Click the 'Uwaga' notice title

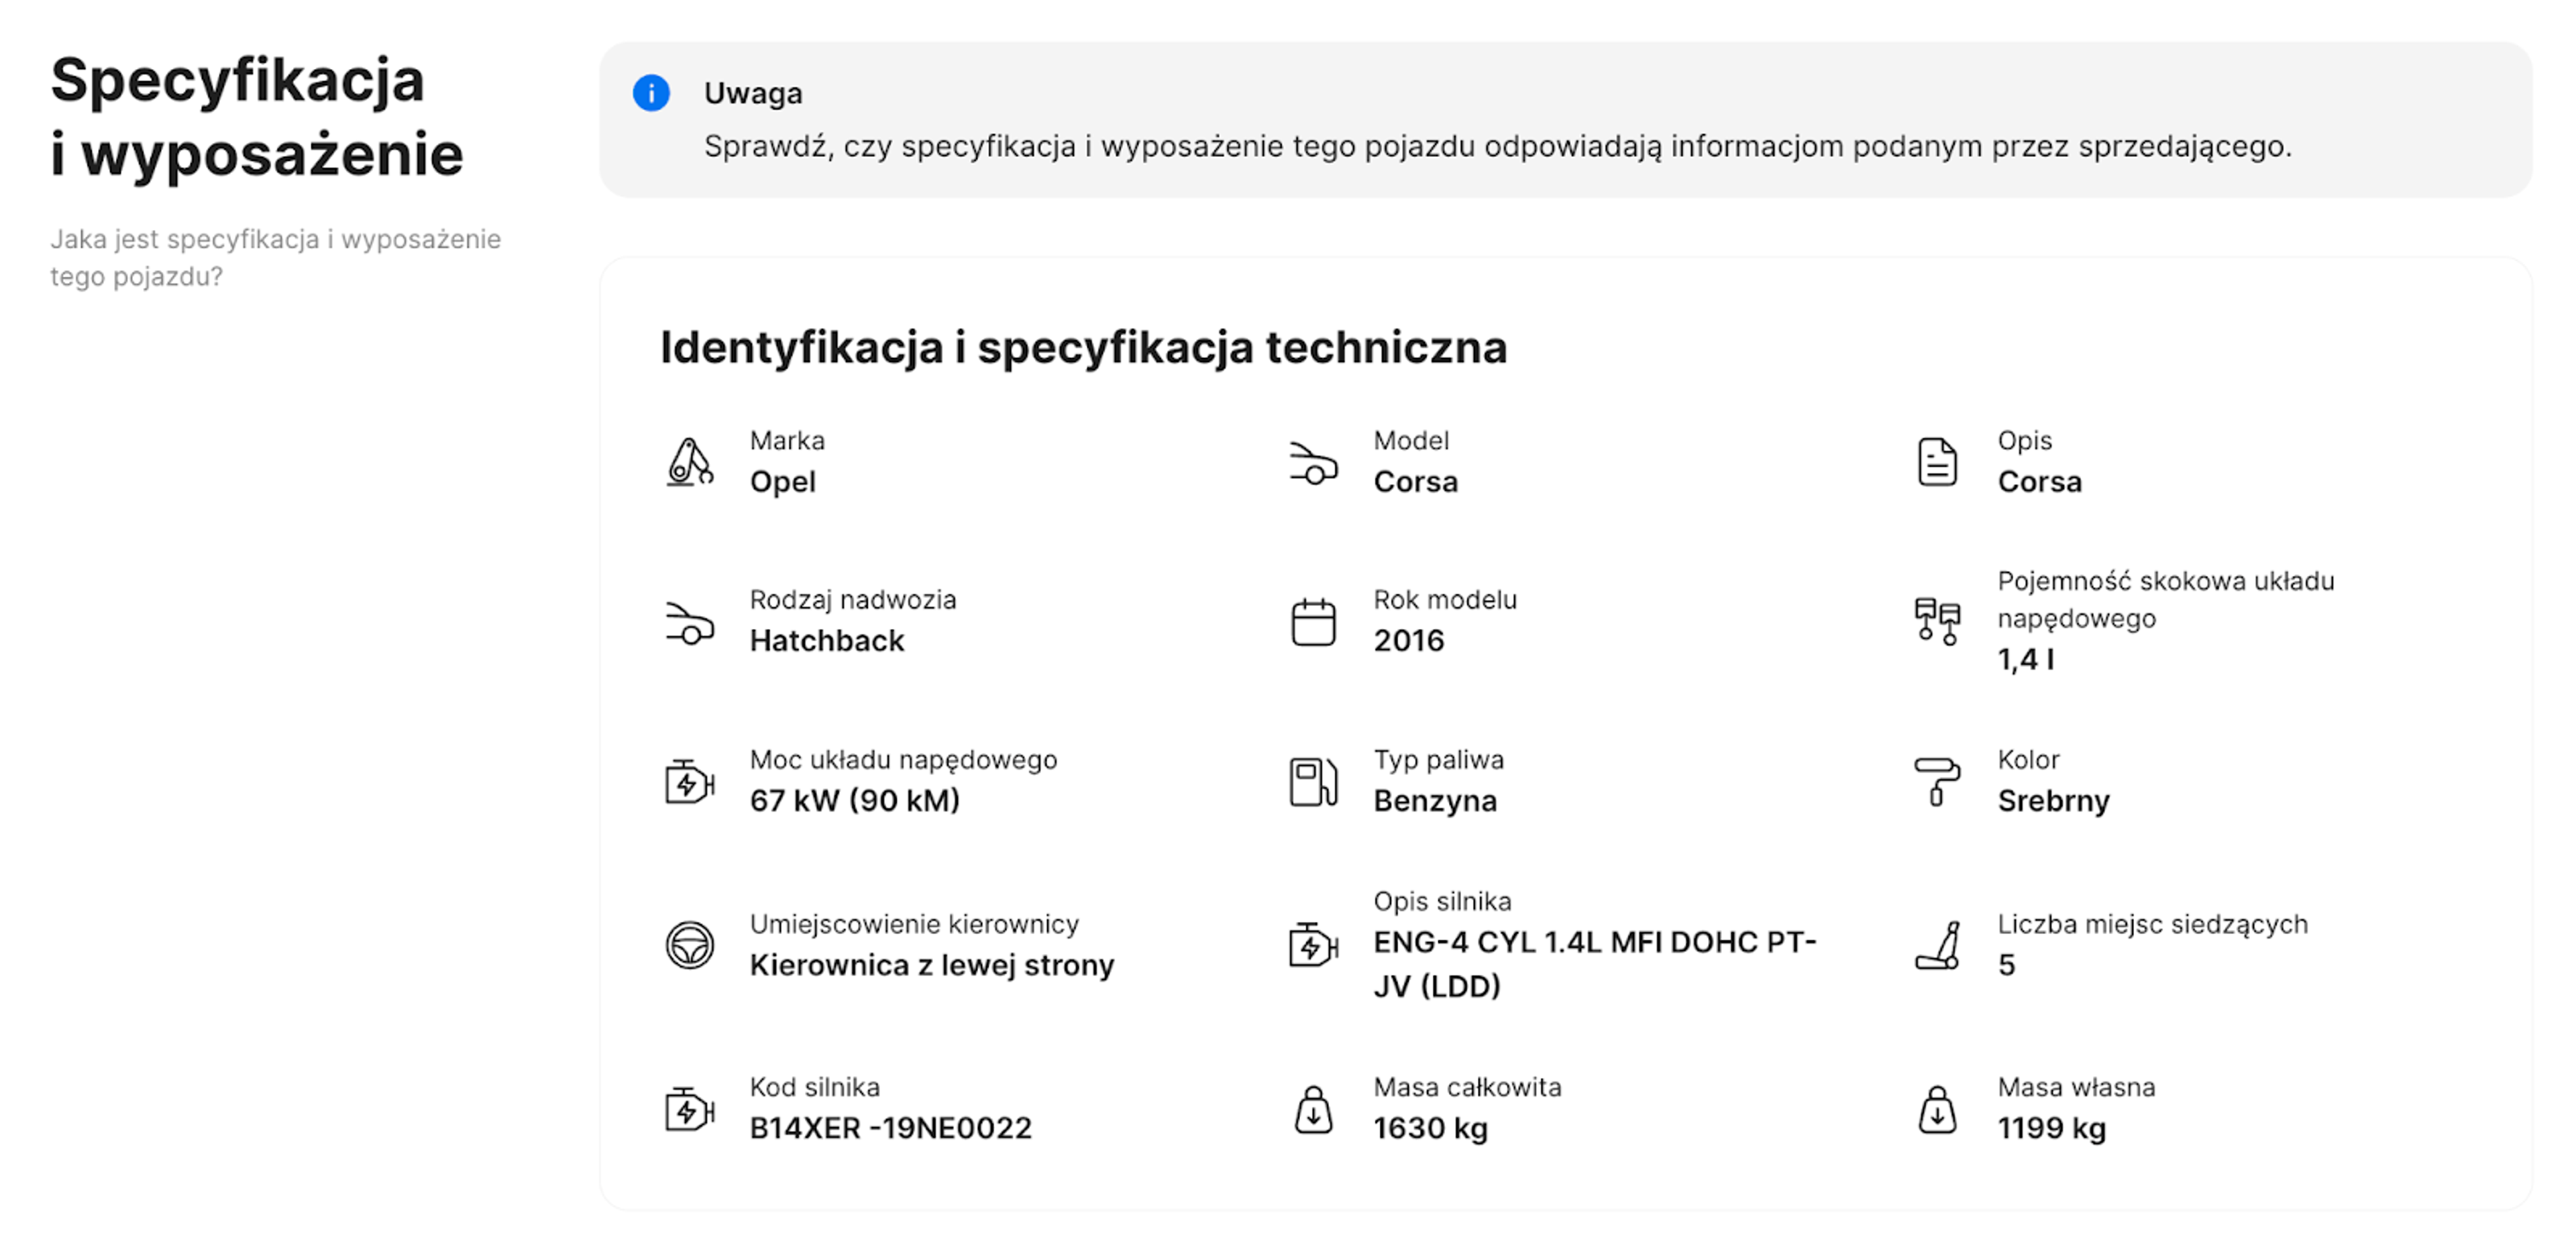[x=753, y=93]
